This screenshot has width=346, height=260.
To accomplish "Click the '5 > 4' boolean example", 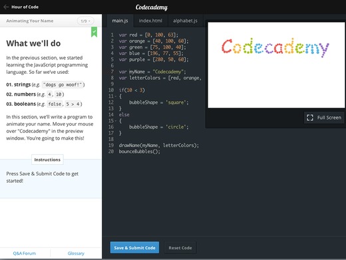I will pyautogui.click(x=73, y=104).
